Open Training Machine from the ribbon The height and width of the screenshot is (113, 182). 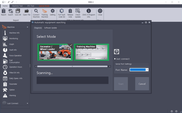(45, 13)
